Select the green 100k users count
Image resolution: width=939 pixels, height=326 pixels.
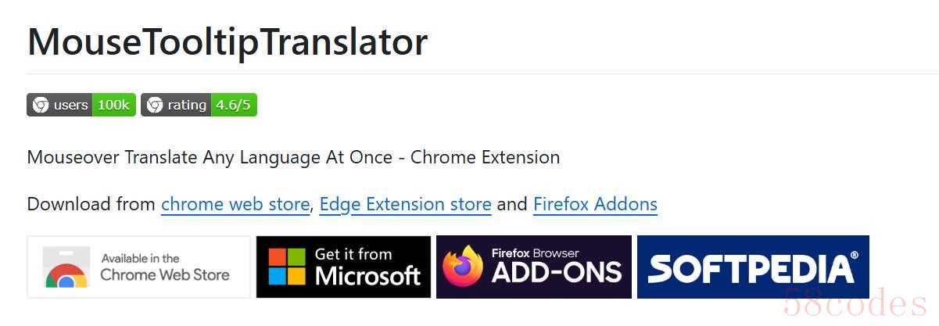pyautogui.click(x=114, y=105)
